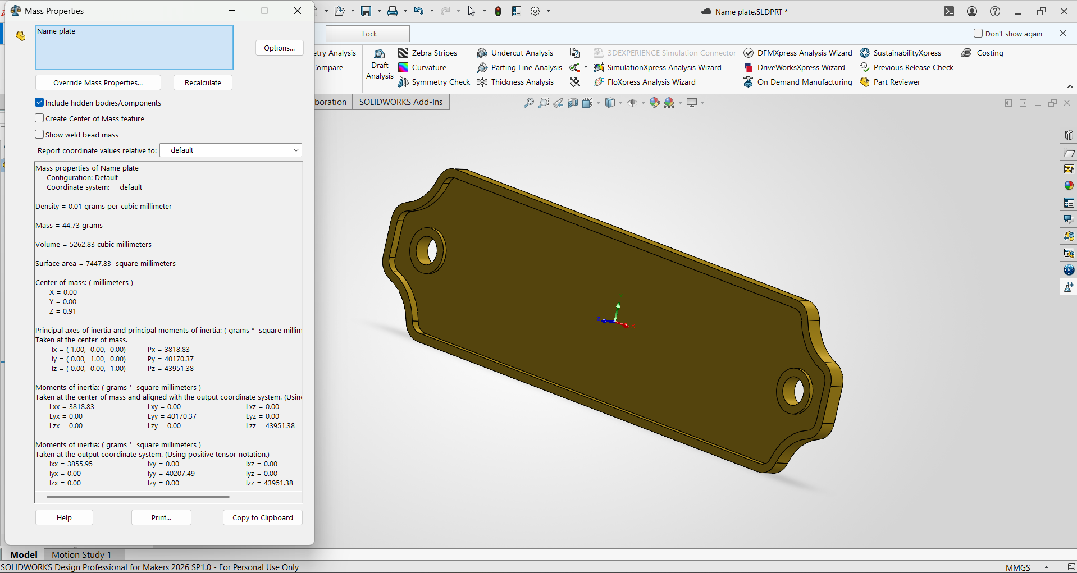Open File Properties list icon

(x=517, y=11)
